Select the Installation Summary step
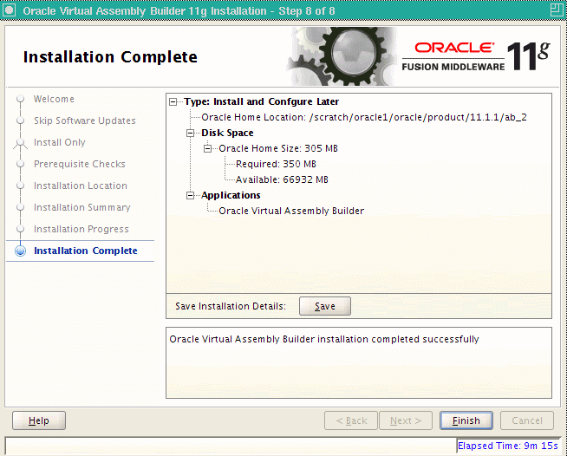The height and width of the screenshot is (456, 567). click(x=82, y=207)
